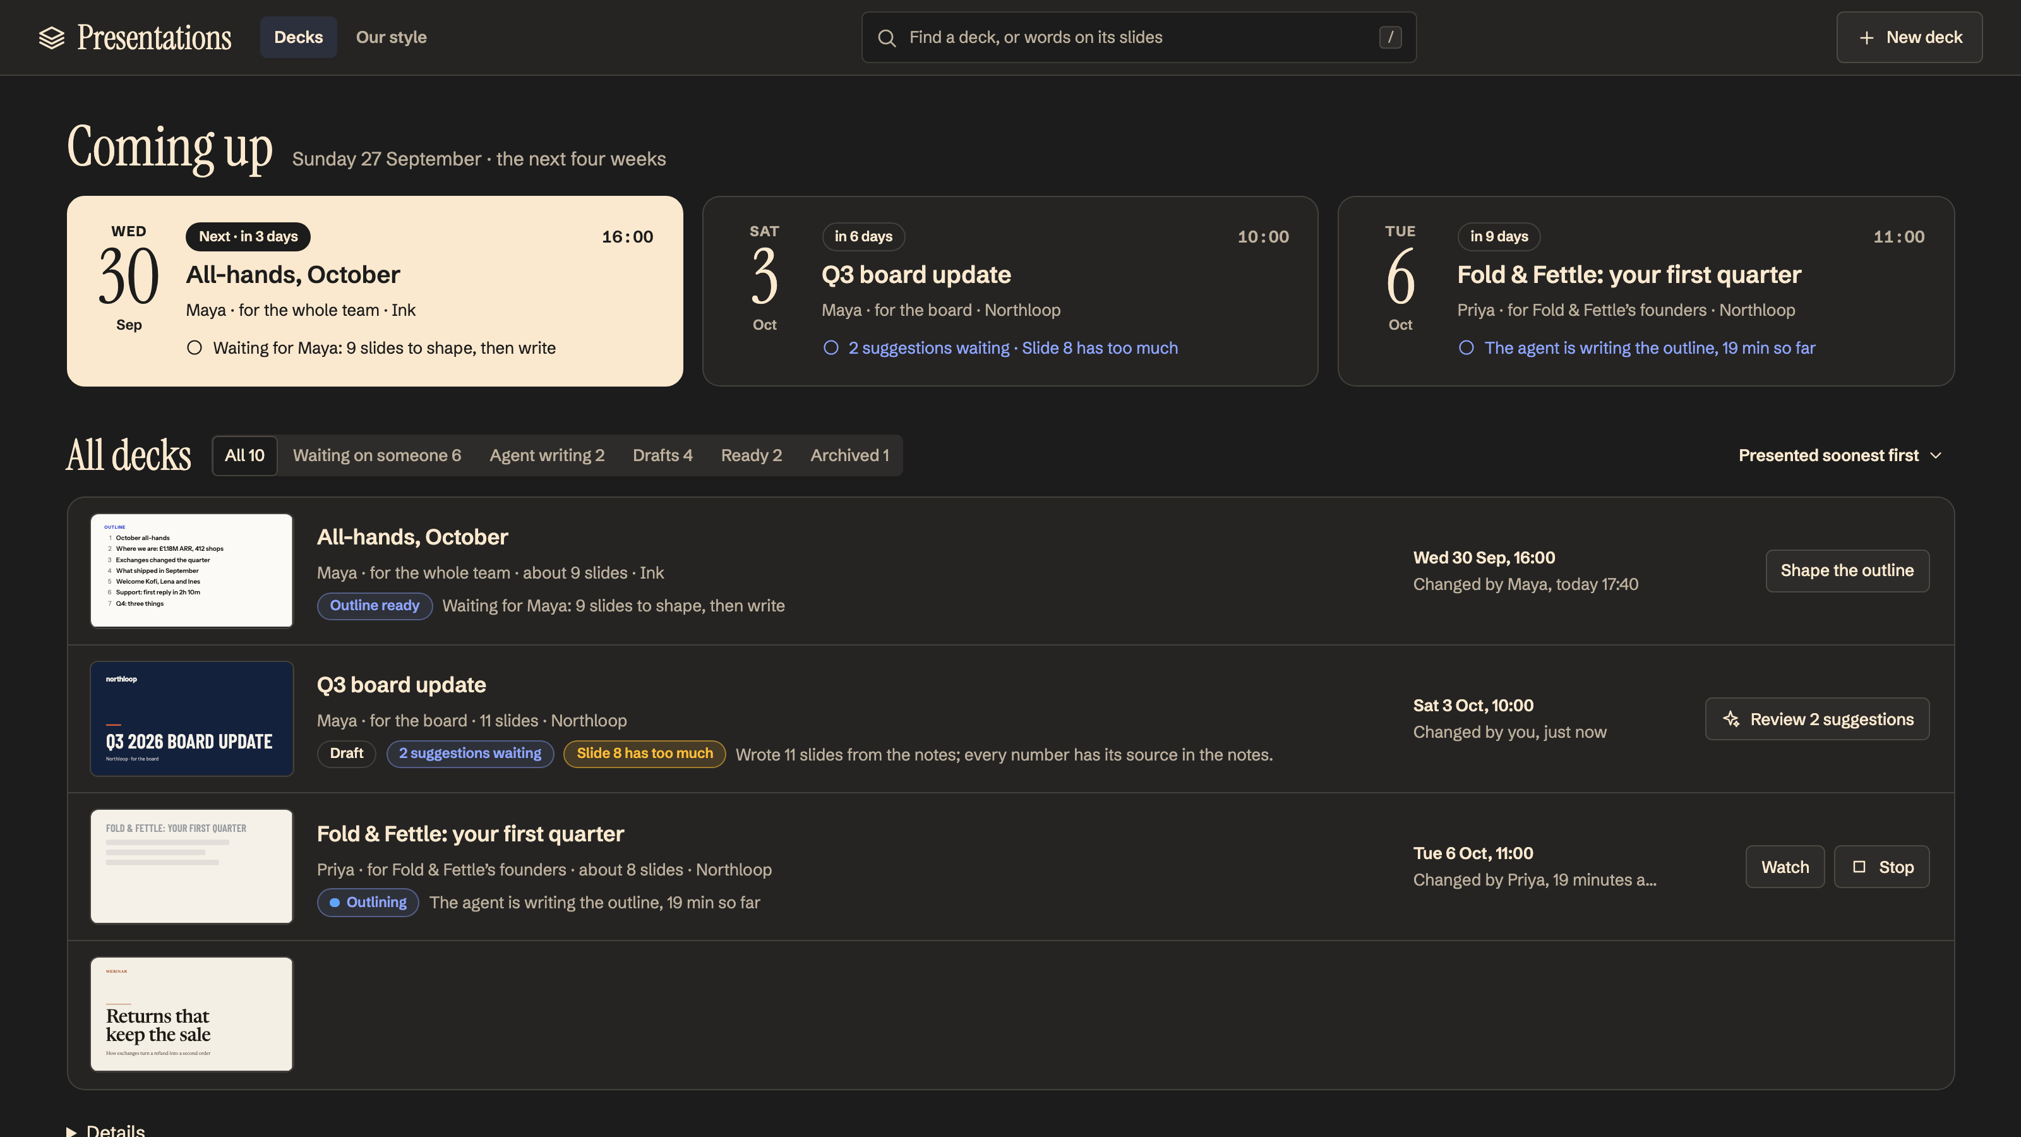This screenshot has width=2021, height=1137.
Task: Open the Fold & Fettle placeholder thumbnail
Action: [191, 866]
